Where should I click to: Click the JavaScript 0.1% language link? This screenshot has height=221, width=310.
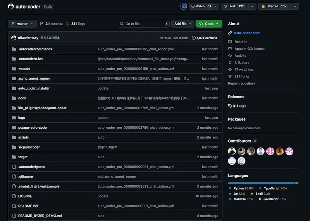[272, 199]
